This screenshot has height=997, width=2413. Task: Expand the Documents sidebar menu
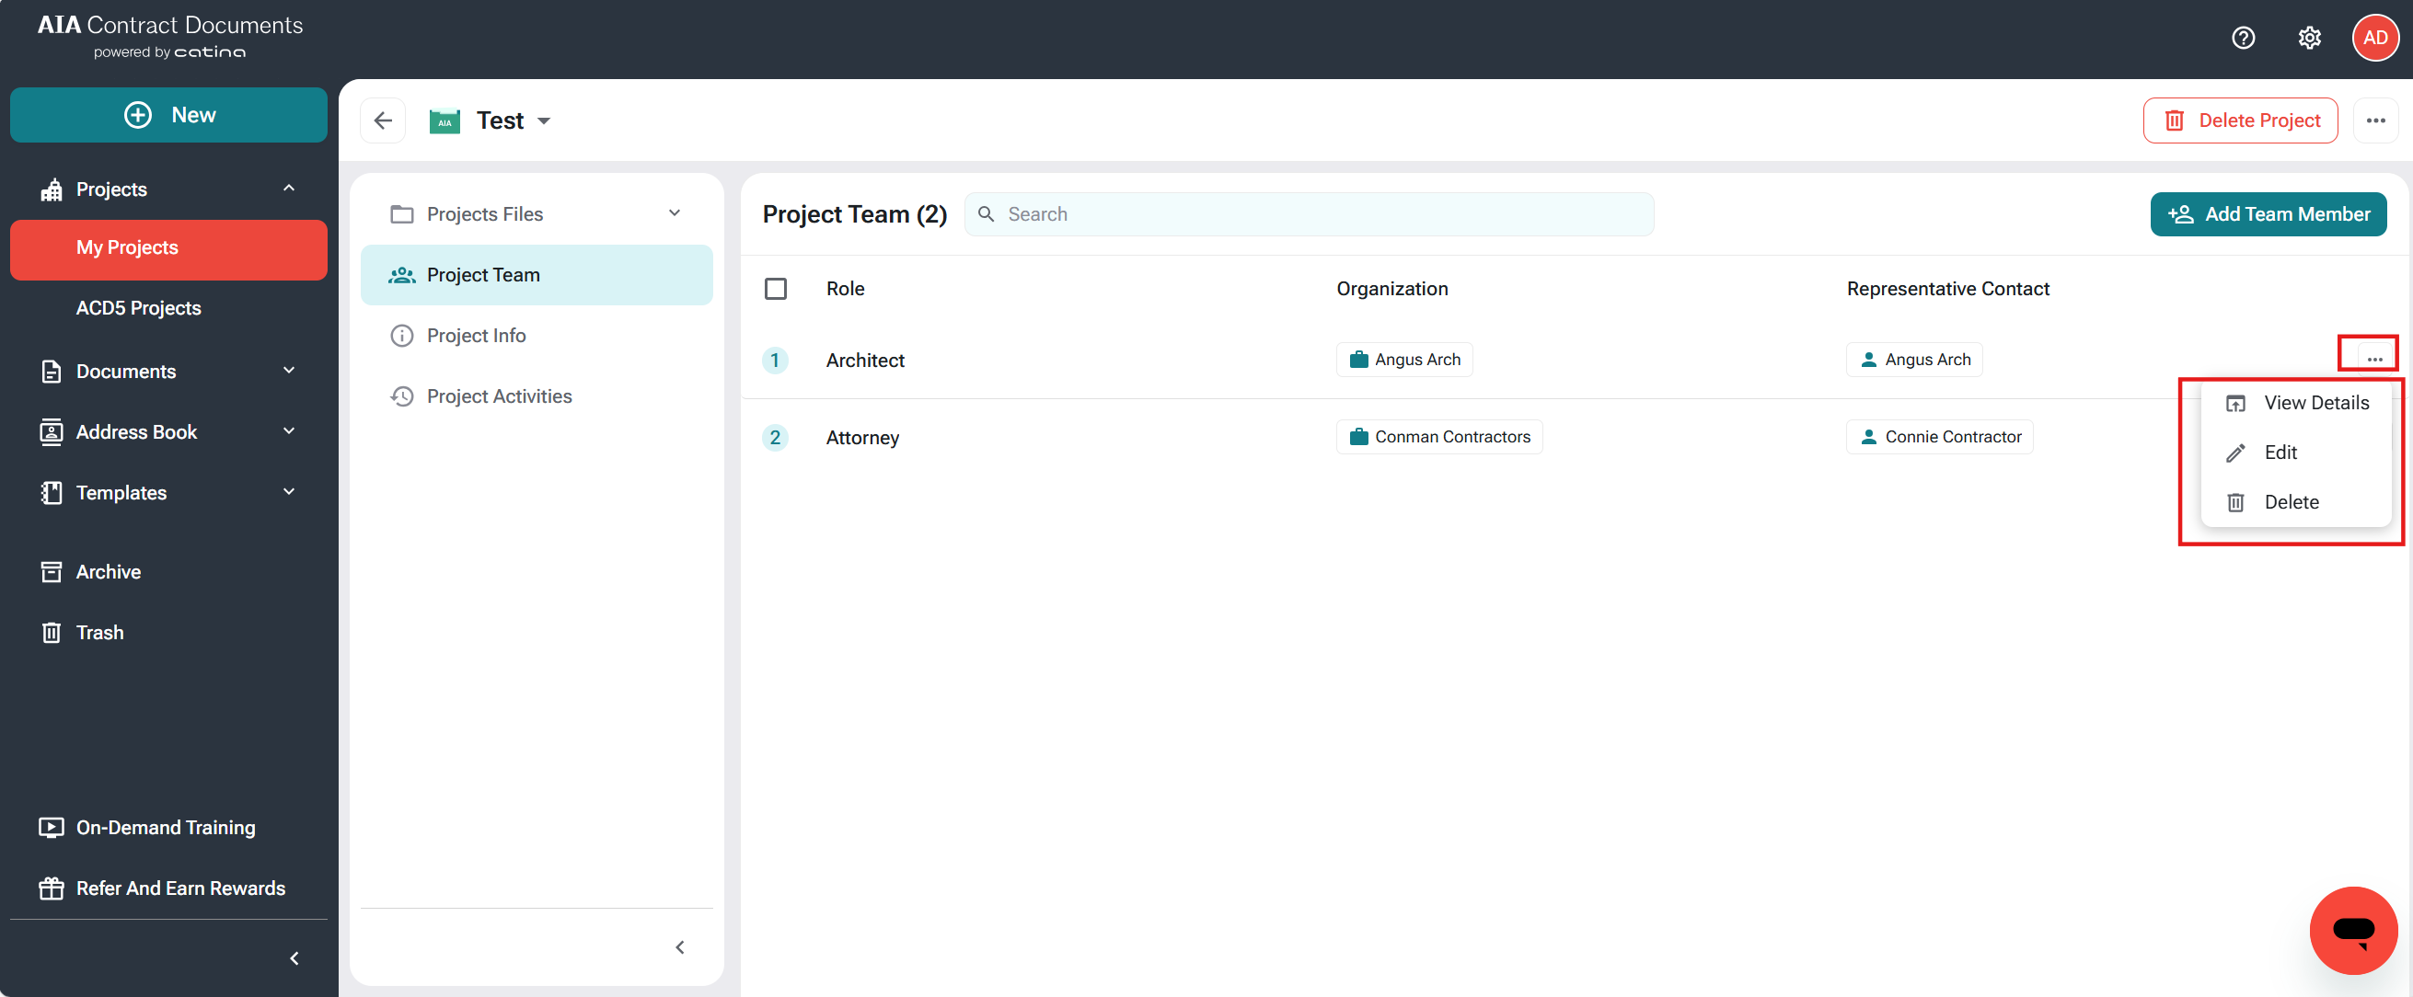[289, 371]
